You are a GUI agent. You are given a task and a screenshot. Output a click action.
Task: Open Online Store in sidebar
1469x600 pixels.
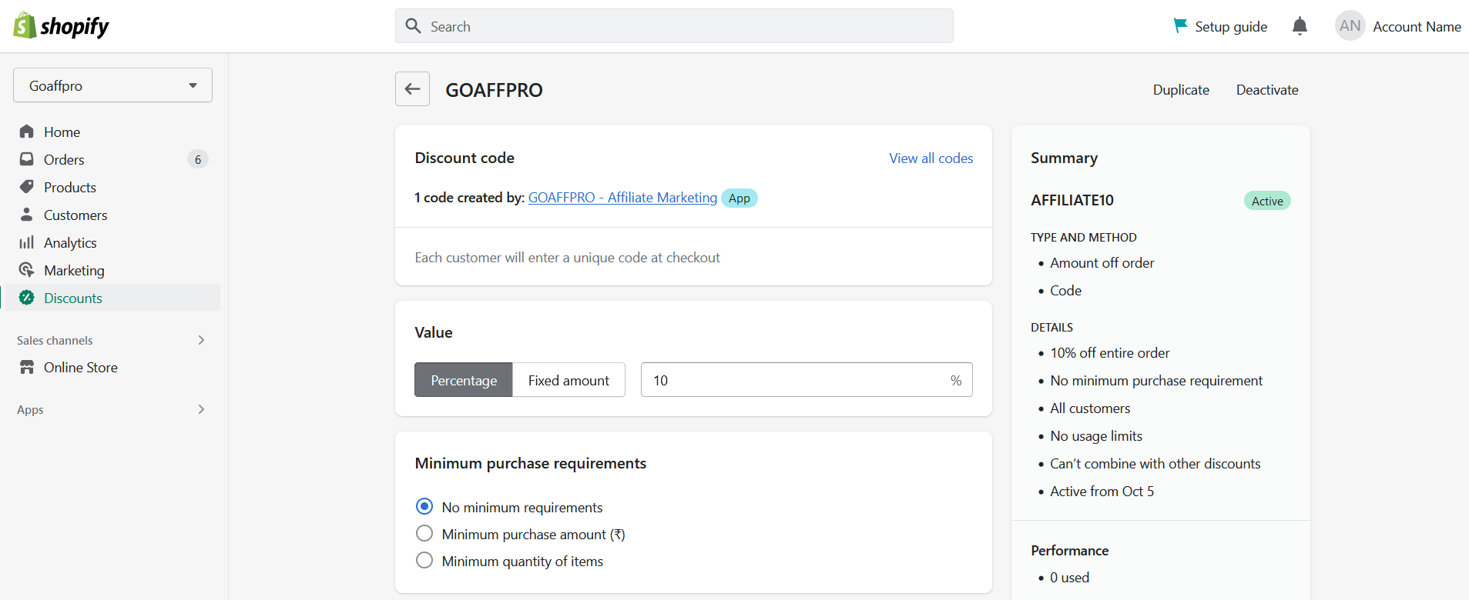(x=80, y=367)
